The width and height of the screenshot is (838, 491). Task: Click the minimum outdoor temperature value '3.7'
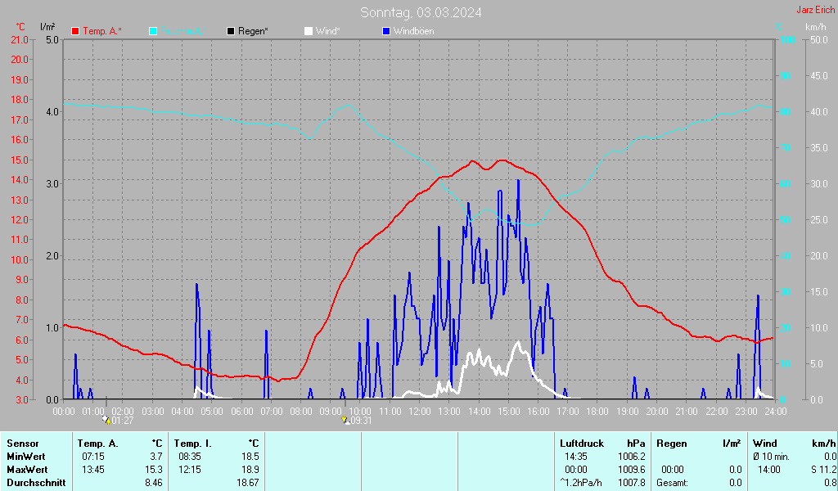[156, 457]
